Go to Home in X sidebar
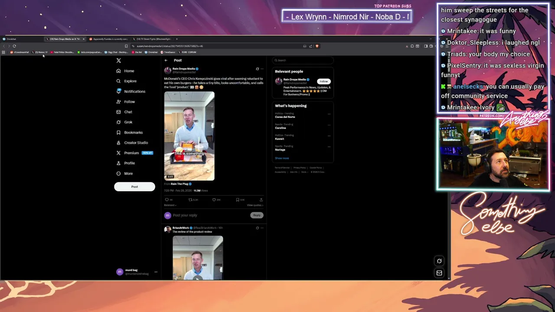Viewport: 555px width, 312px height. click(125, 71)
